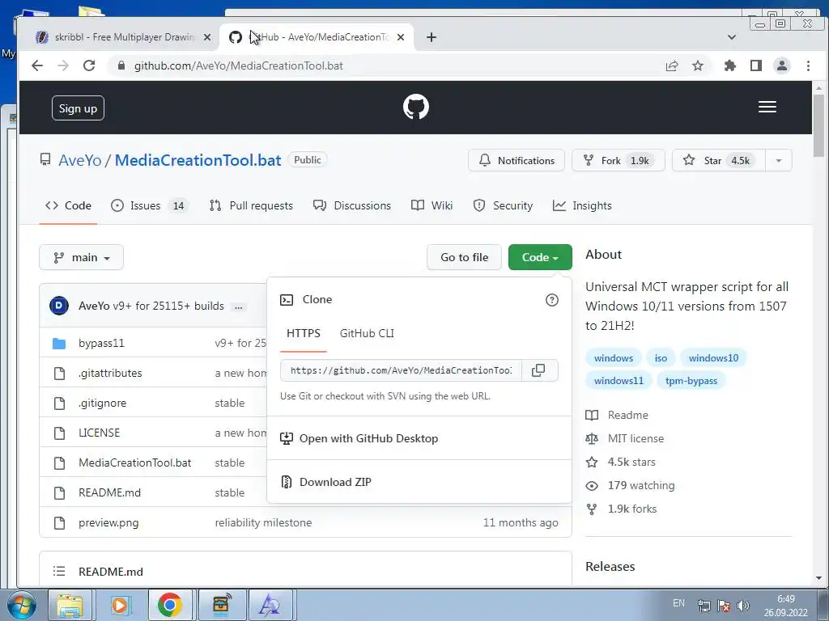Open the MediaCreationTool.bat file

click(x=135, y=463)
